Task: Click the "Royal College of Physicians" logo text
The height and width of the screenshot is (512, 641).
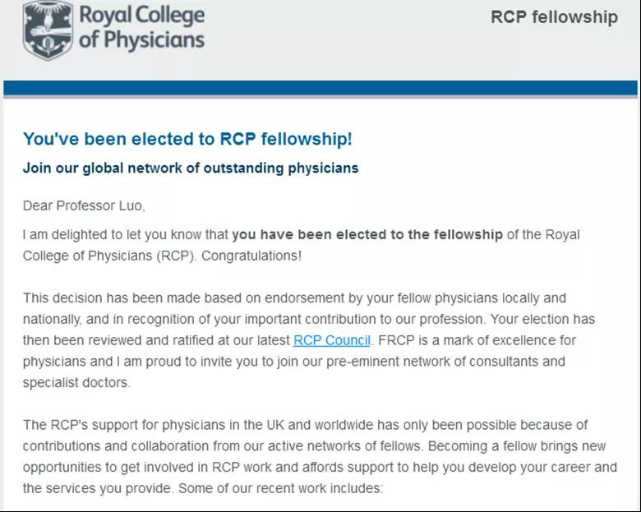Action: point(141,27)
